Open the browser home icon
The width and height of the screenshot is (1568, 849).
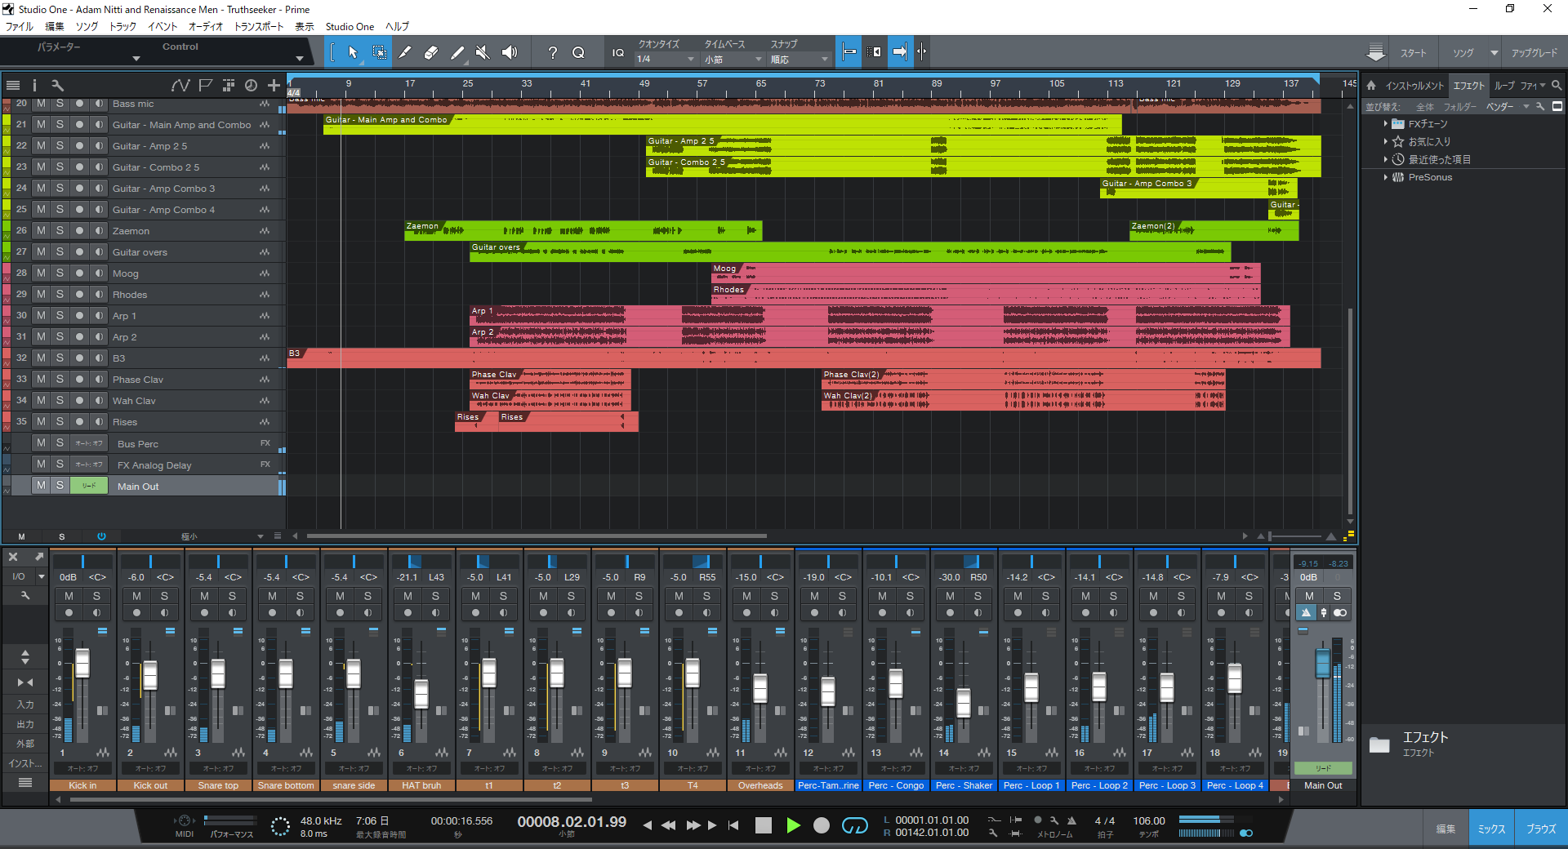coord(1371,85)
